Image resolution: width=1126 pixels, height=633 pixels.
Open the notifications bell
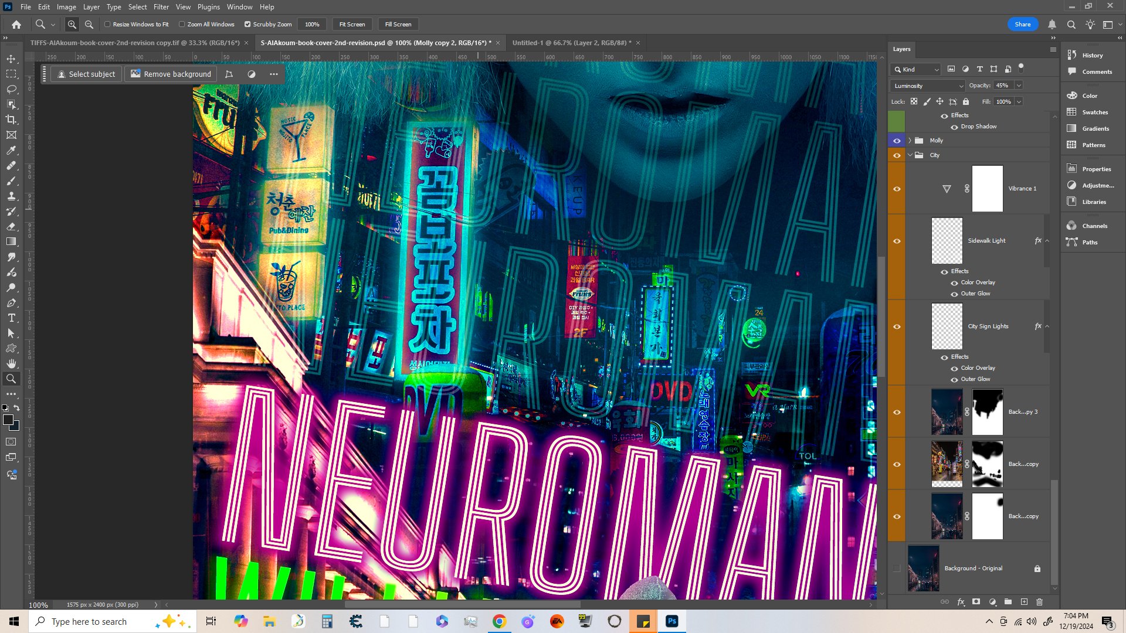tap(1052, 25)
